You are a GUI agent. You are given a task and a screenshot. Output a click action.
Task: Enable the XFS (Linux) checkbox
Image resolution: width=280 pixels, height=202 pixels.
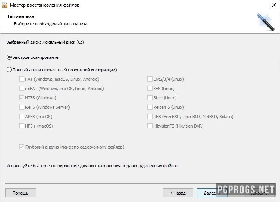(150, 89)
